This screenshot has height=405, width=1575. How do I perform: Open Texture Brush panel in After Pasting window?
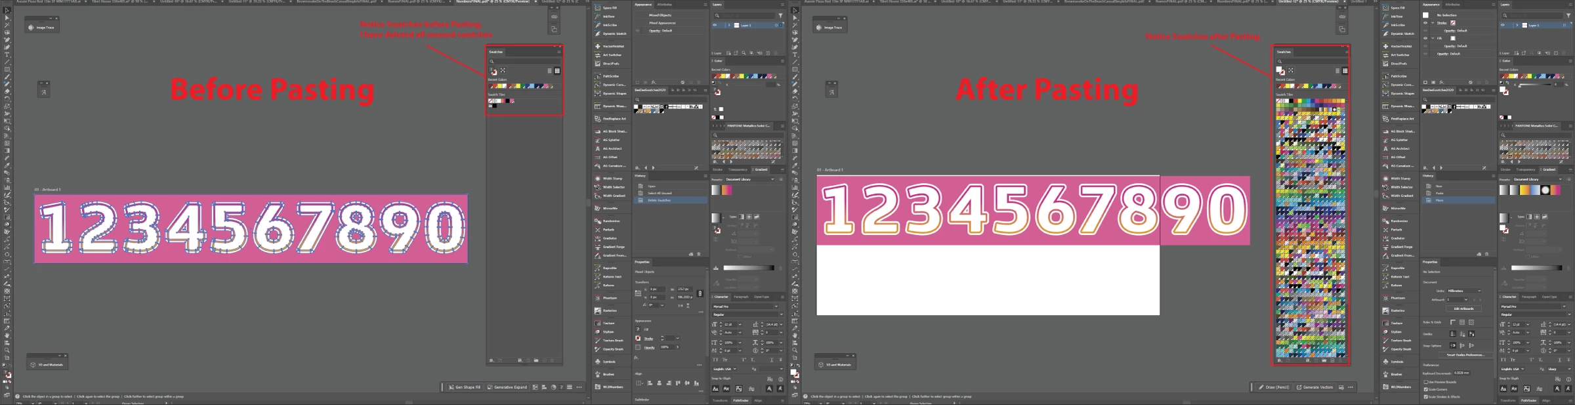click(x=1398, y=341)
